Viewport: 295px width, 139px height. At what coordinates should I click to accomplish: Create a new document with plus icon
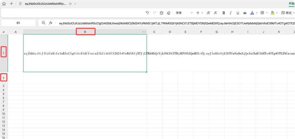11,4
